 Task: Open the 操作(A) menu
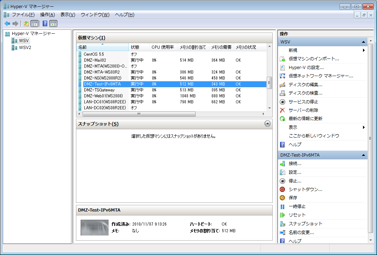click(47, 15)
